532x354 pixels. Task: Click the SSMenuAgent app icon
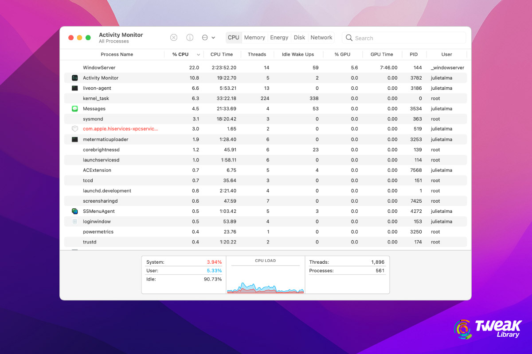(74, 211)
